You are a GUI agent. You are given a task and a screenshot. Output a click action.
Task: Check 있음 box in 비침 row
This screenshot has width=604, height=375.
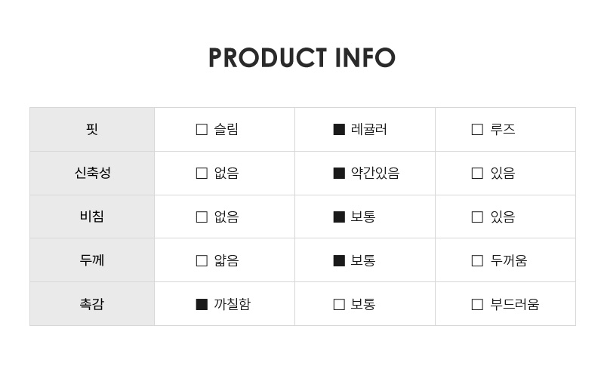click(x=477, y=217)
